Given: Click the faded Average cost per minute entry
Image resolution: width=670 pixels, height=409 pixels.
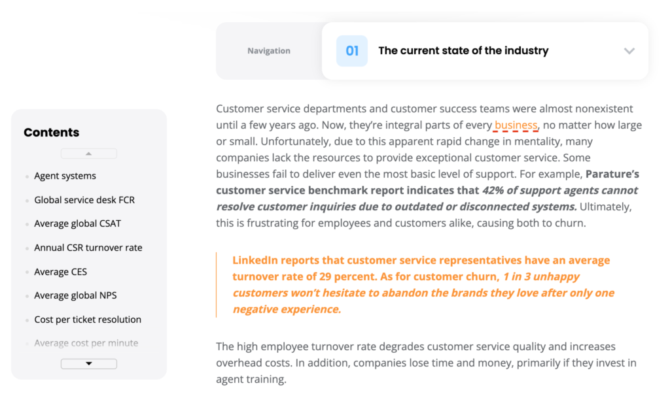Looking at the screenshot, I should (86, 343).
